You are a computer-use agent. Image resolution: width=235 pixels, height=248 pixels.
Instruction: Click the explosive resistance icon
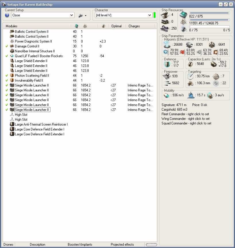click(215, 52)
